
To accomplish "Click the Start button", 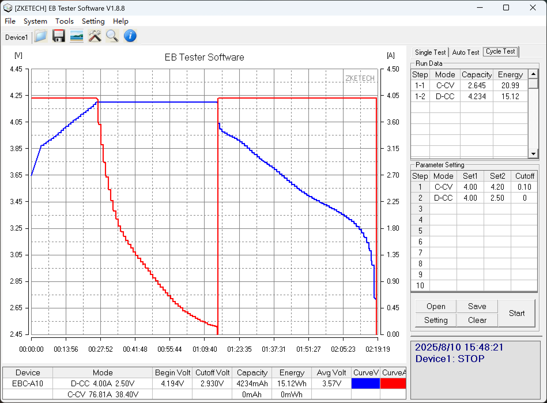I will pyautogui.click(x=517, y=313).
